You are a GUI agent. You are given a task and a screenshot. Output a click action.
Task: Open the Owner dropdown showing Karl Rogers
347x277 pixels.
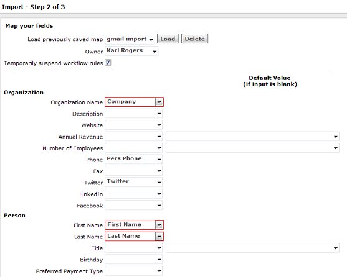point(131,51)
